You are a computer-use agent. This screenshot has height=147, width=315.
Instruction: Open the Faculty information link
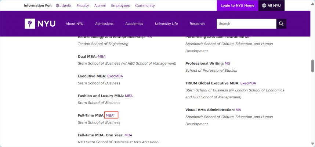coord(83,5)
